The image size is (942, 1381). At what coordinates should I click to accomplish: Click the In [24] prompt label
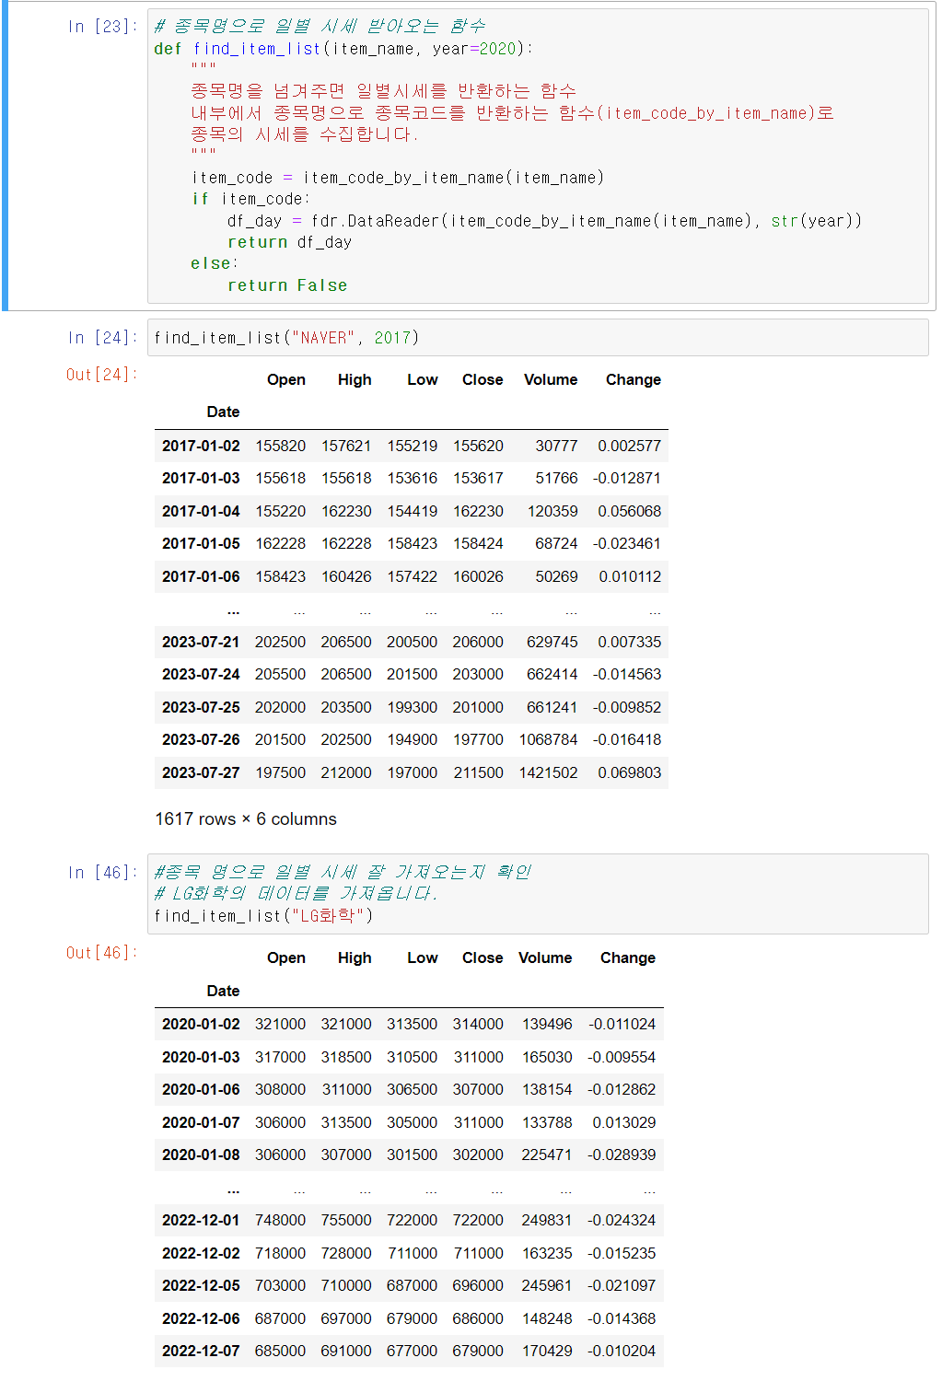point(102,338)
